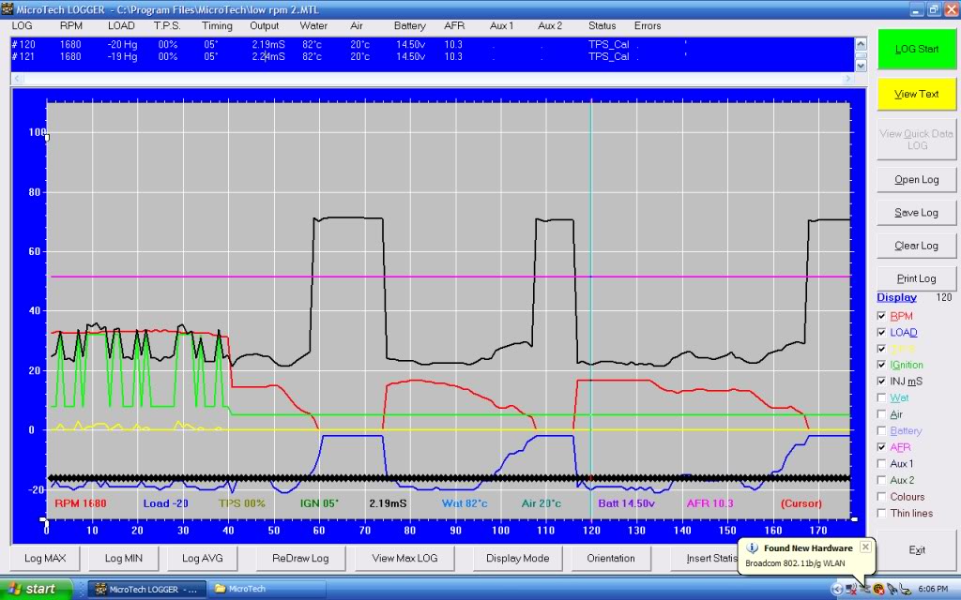Switch to MicroTech folder taskbar item
The height and width of the screenshot is (600, 961).
pos(267,589)
